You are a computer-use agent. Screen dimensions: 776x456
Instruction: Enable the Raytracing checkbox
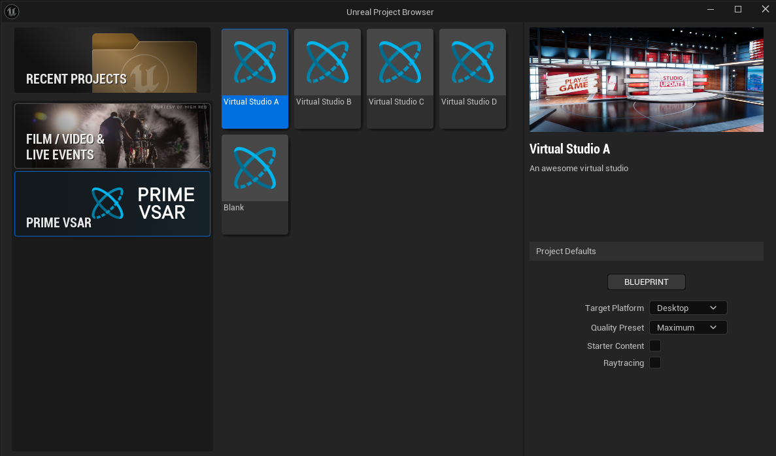655,363
